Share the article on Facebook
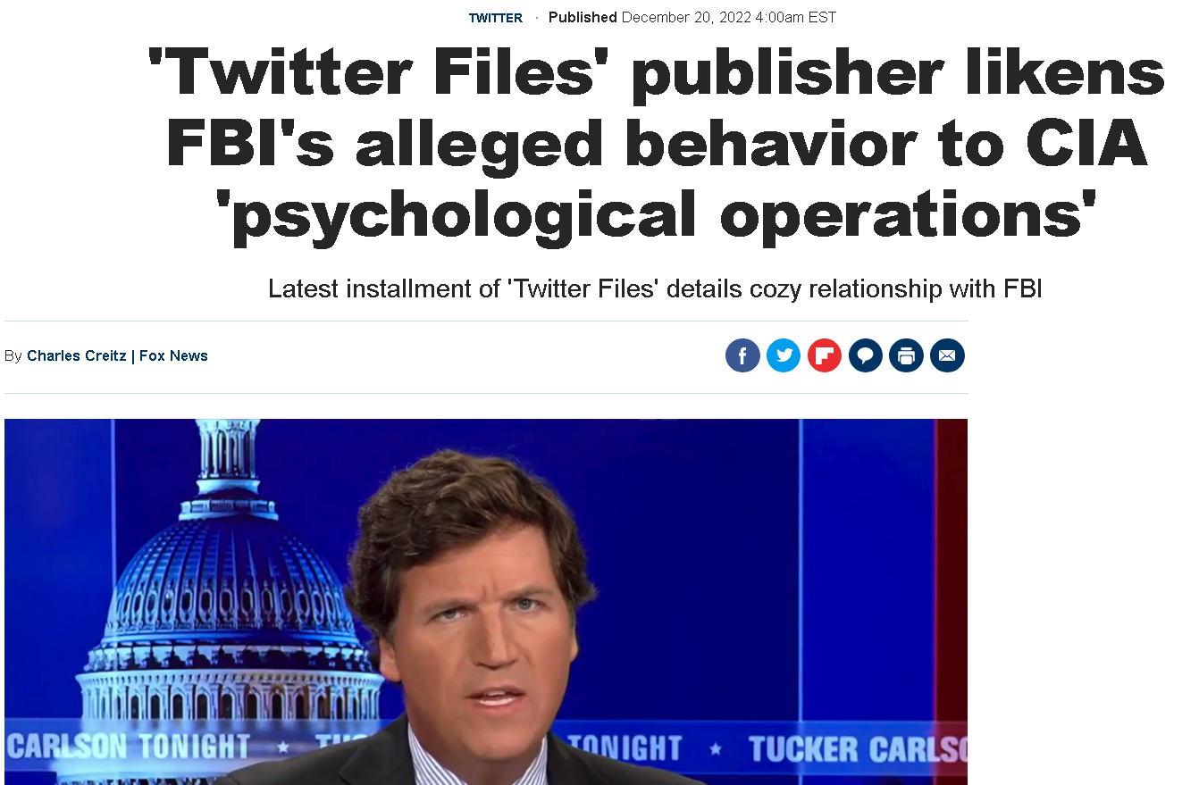The width and height of the screenshot is (1199, 785). [742, 355]
